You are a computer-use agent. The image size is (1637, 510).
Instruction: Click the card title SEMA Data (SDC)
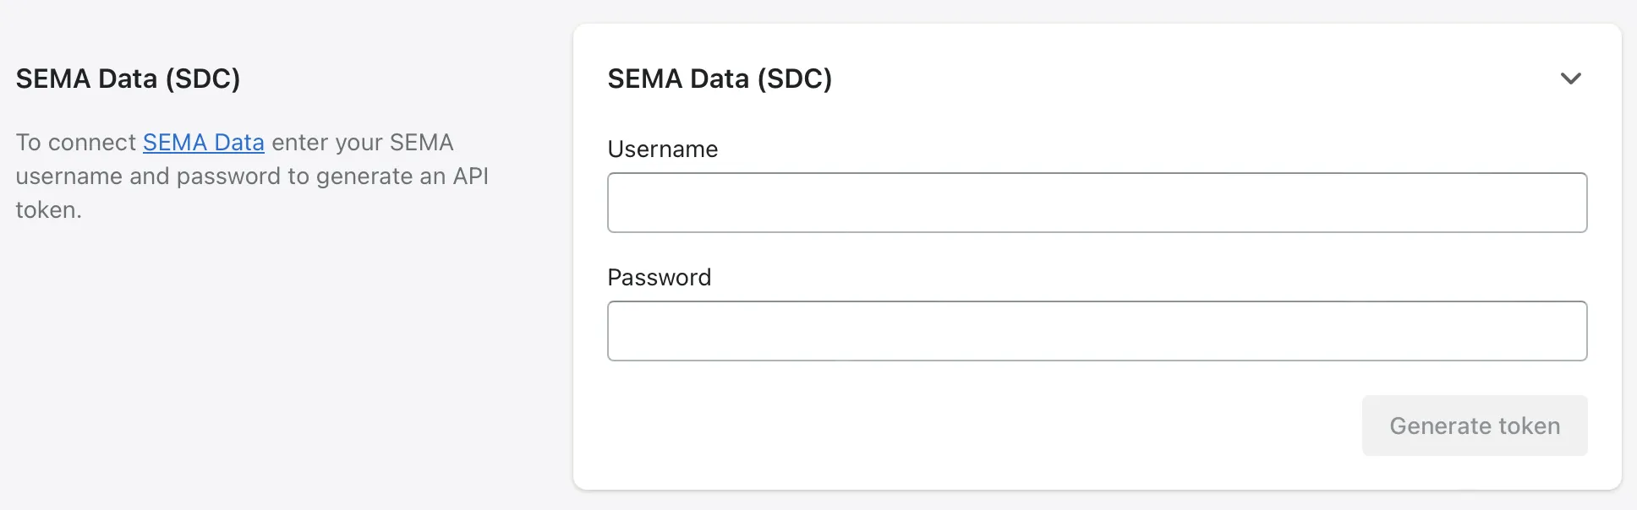[720, 79]
